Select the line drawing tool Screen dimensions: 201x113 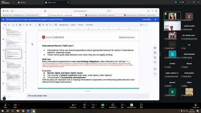tap(50, 25)
